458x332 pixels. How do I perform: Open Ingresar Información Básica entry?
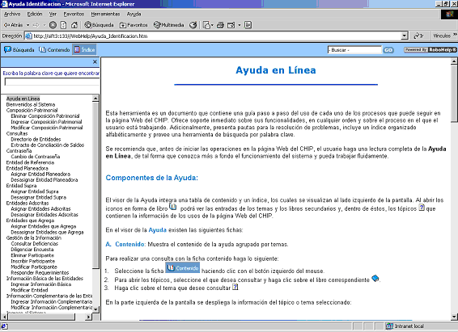[x=41, y=284]
